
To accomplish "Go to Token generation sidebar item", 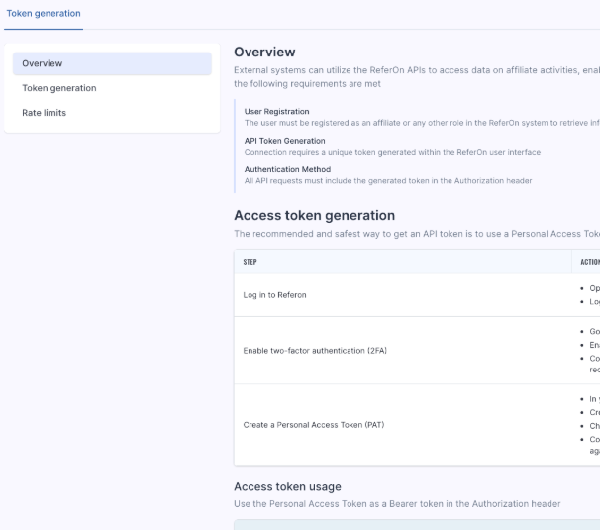I will [112, 88].
